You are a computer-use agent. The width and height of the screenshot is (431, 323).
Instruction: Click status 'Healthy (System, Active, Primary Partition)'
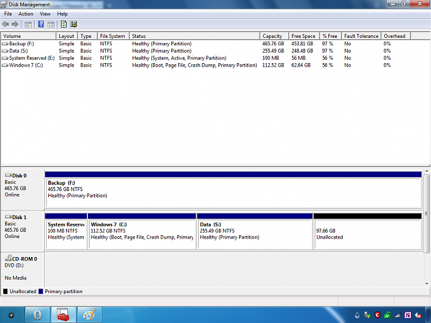click(x=179, y=58)
